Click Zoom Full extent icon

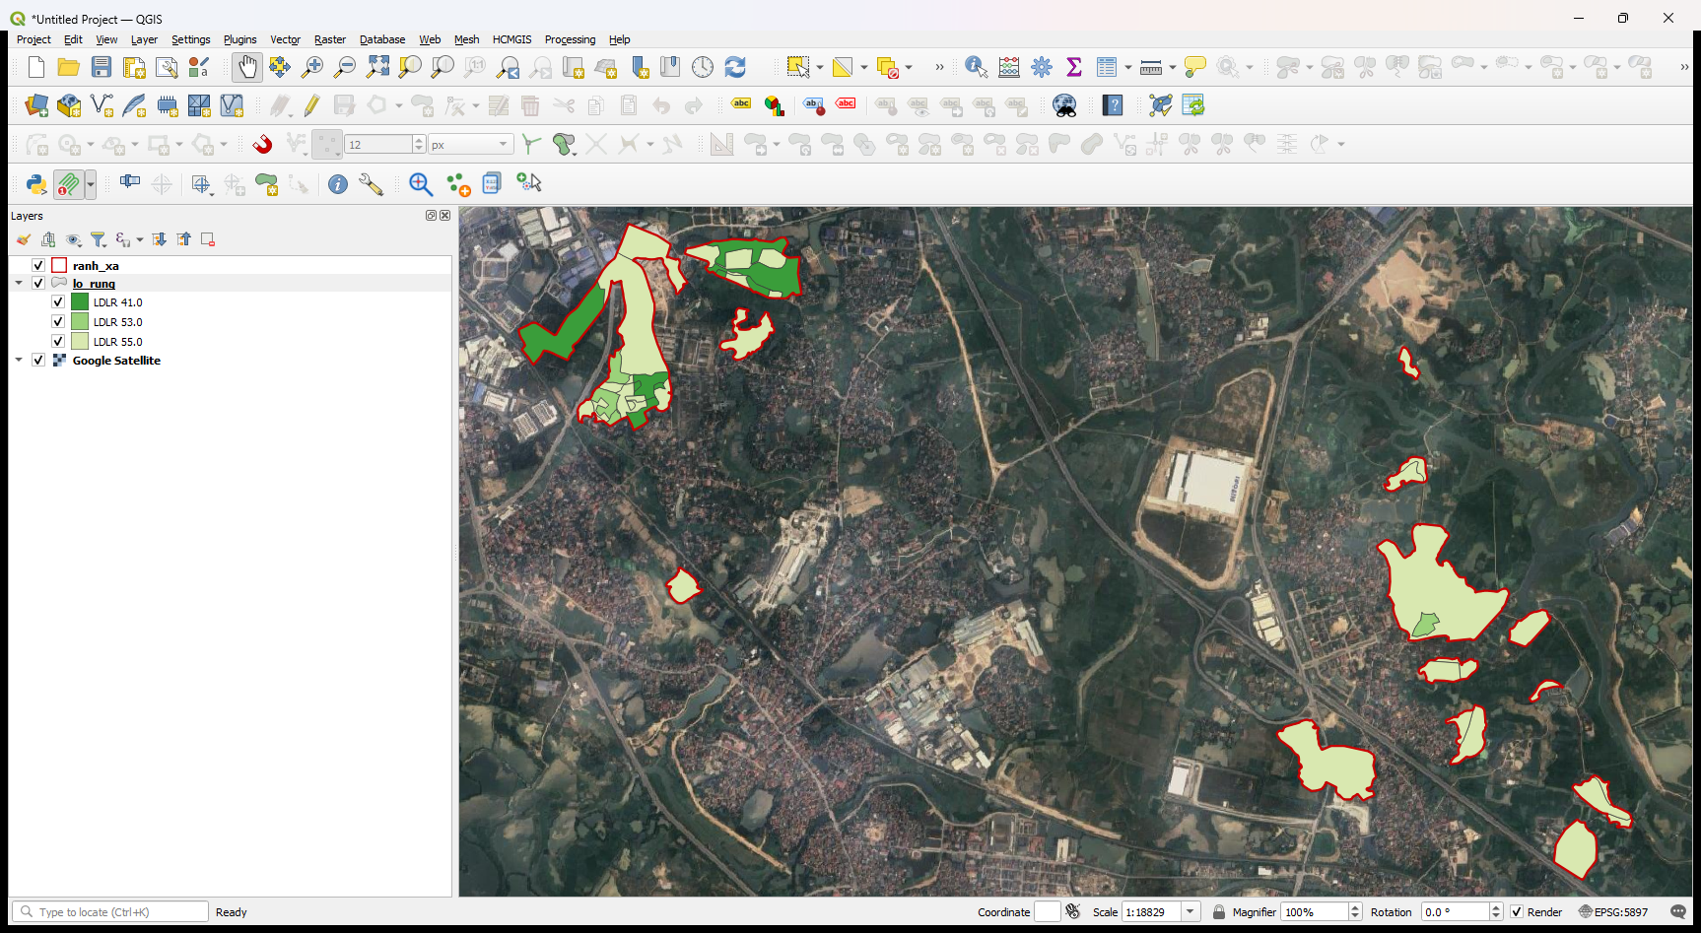(x=377, y=67)
